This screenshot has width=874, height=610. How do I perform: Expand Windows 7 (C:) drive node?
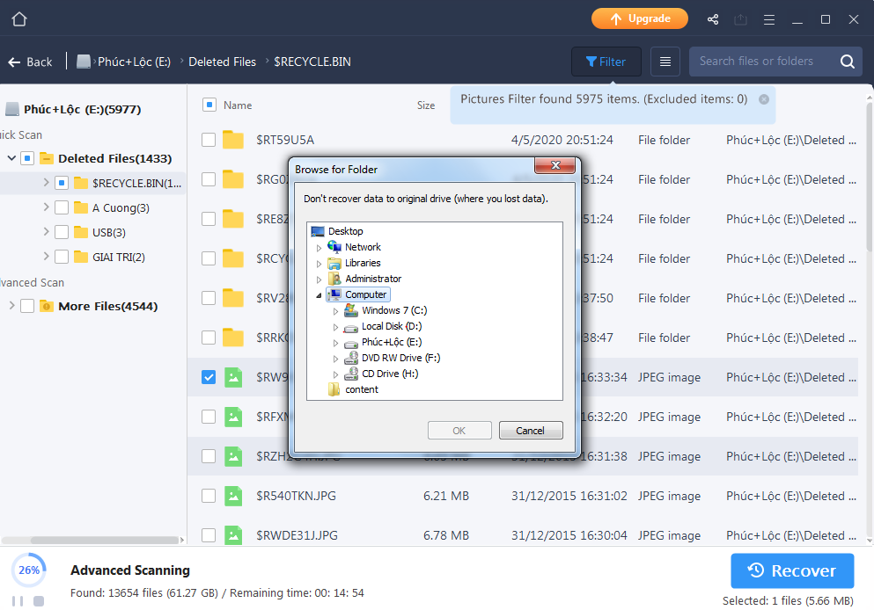click(x=335, y=311)
